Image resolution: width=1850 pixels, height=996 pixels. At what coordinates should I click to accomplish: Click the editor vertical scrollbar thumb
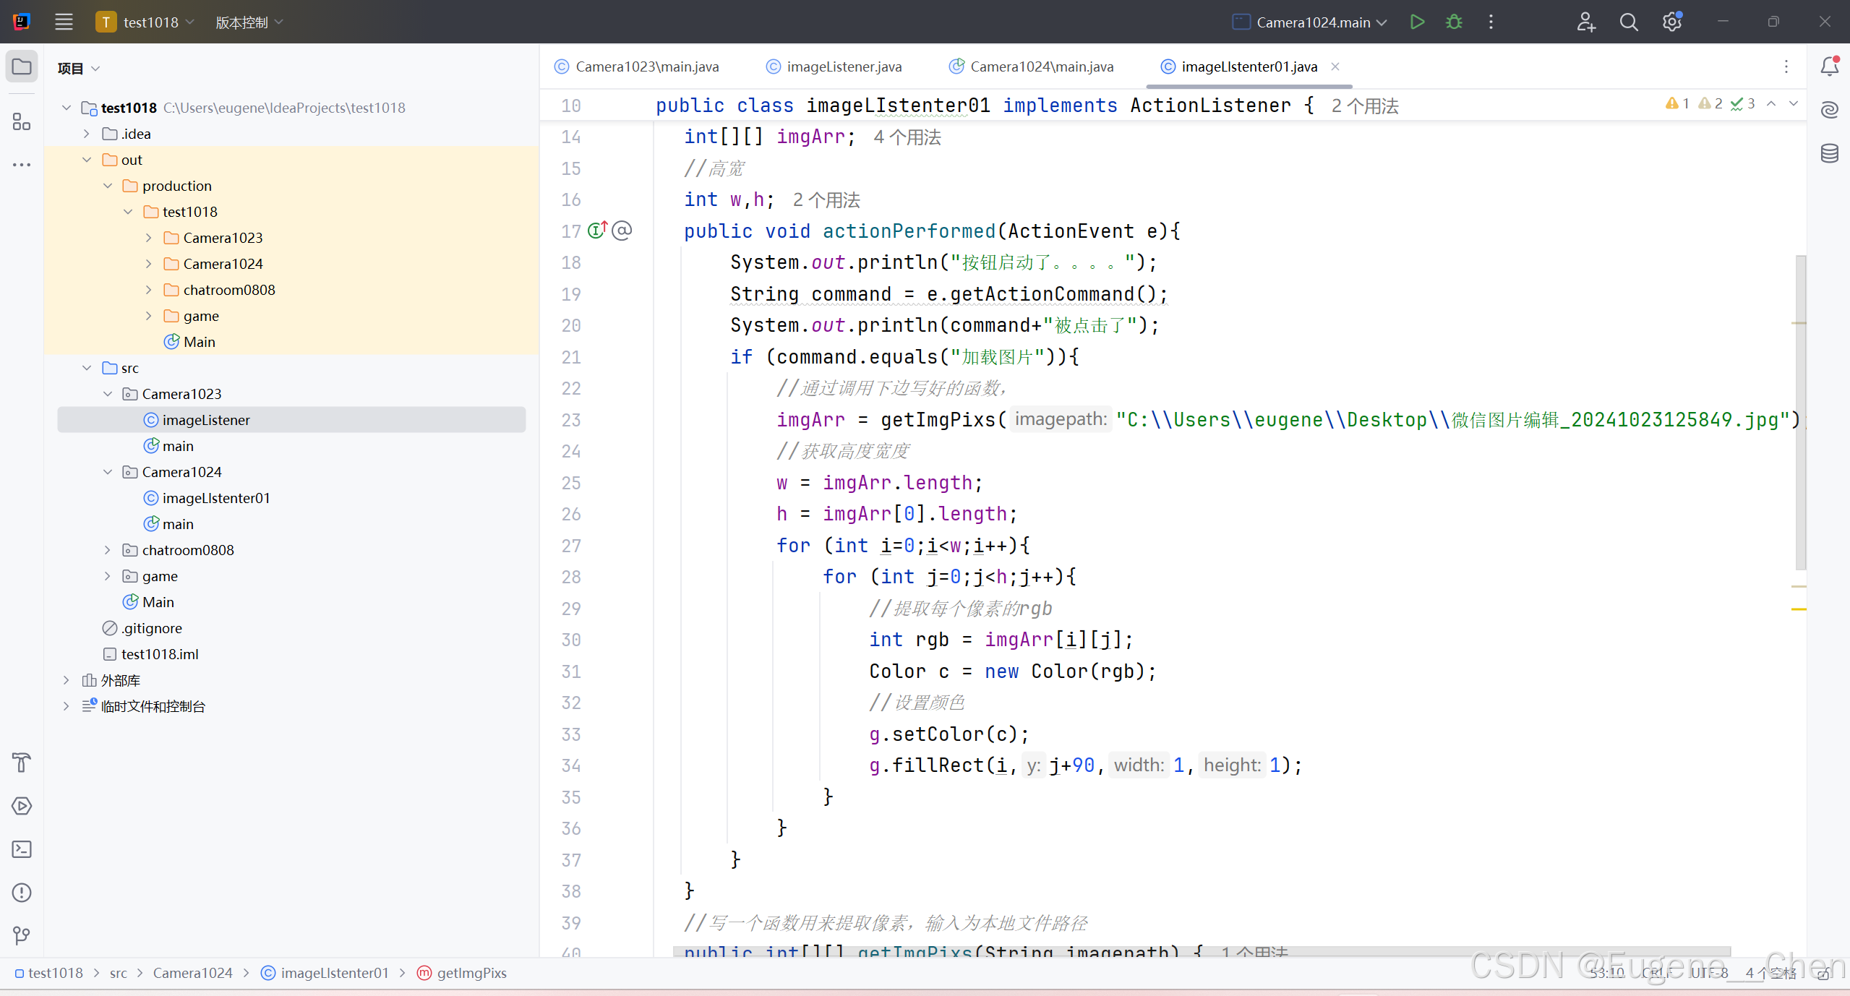tap(1800, 412)
